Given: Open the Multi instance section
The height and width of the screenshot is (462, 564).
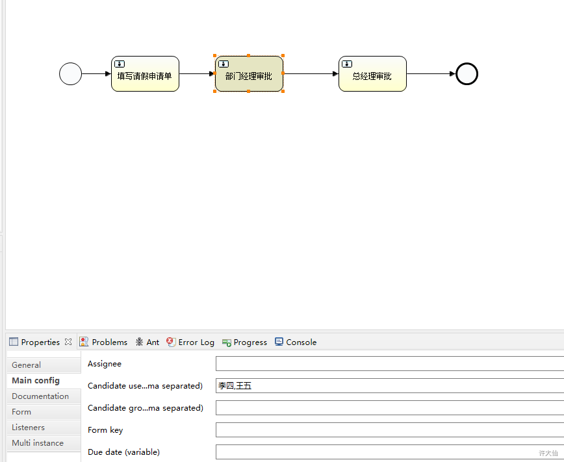Looking at the screenshot, I should coord(44,443).
